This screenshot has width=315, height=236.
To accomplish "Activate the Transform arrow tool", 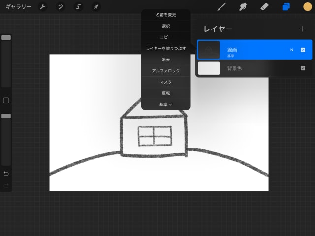I will pos(96,7).
